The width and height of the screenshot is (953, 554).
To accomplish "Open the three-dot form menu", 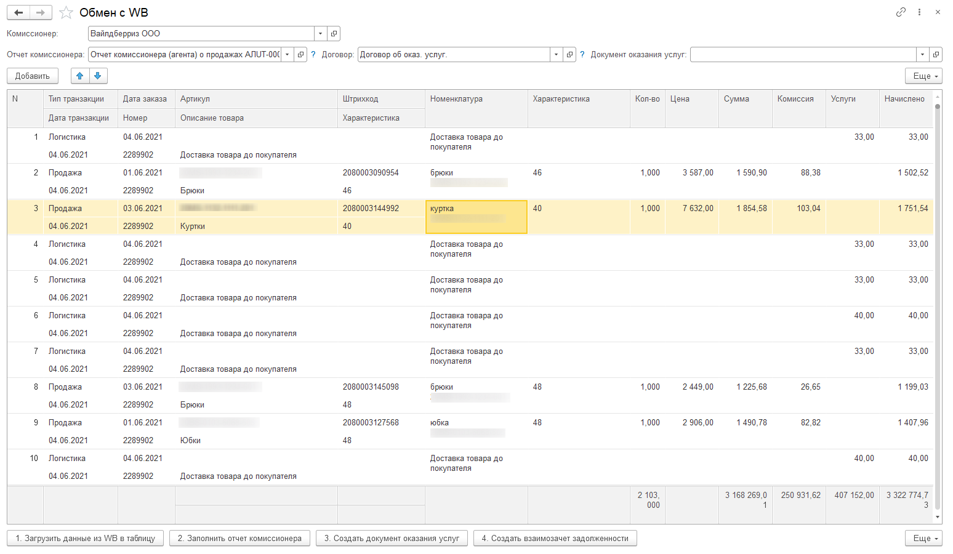I will click(x=919, y=12).
